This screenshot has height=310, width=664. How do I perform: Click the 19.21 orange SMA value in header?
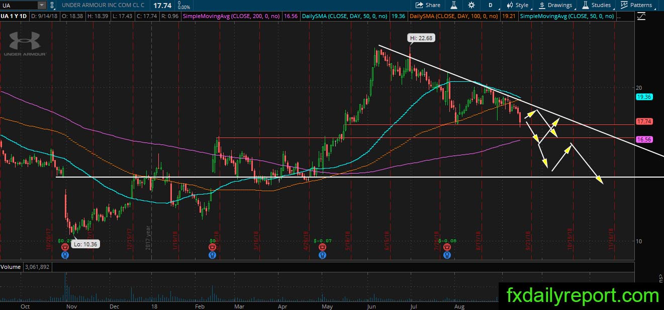coord(509,17)
